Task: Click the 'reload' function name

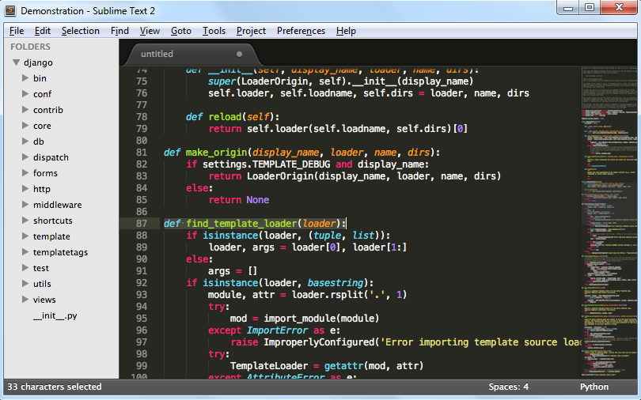Action: (226, 117)
